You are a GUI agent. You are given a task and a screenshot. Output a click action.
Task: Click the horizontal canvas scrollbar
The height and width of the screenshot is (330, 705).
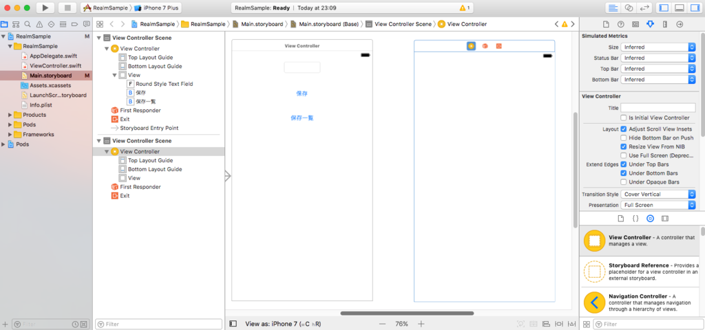point(407,313)
